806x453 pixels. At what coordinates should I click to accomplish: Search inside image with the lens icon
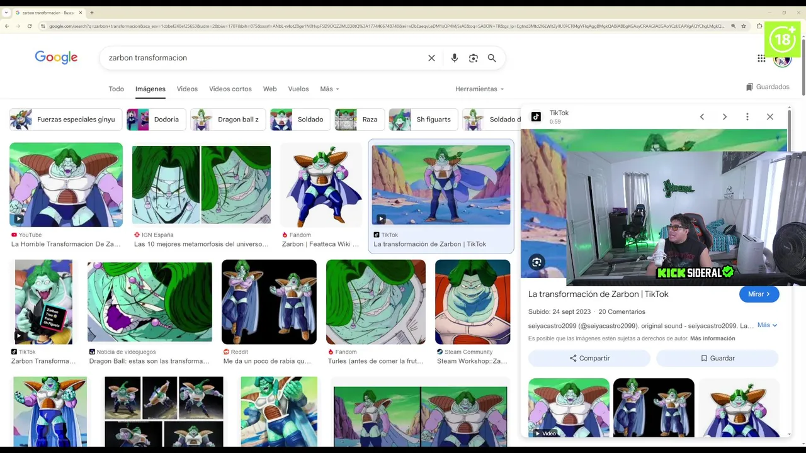click(536, 262)
